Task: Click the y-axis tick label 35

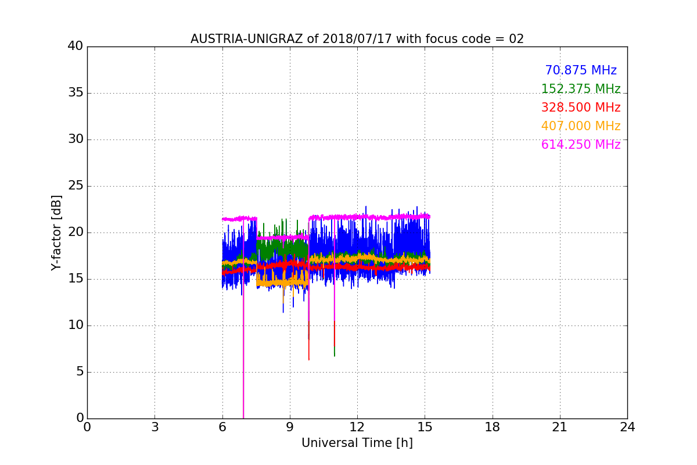Action: coord(76,93)
